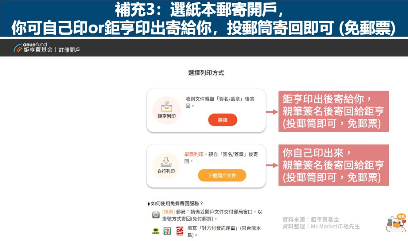This screenshot has width=408, height=241.
Task: Click the 鉅亨列印 option card
Action: point(206,111)
